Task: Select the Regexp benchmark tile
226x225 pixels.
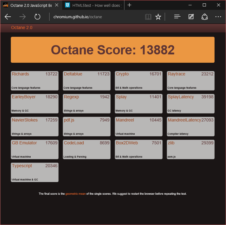Action: 87,104
